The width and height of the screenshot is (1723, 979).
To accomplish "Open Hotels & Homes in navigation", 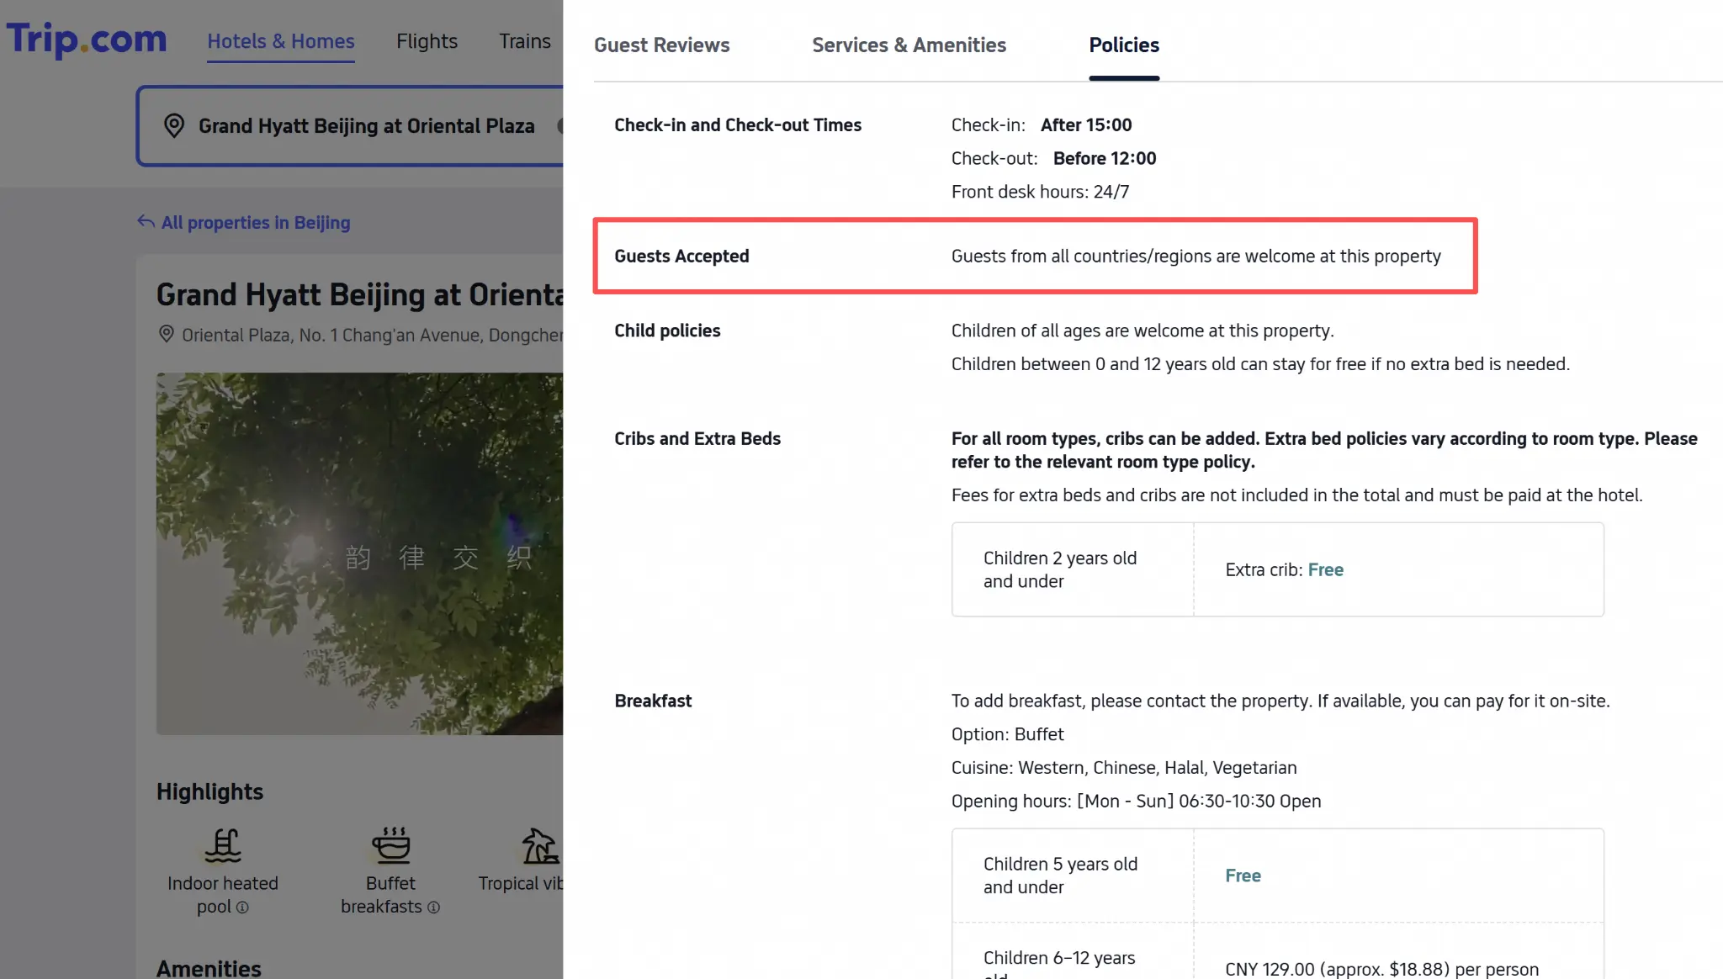I will point(281,41).
